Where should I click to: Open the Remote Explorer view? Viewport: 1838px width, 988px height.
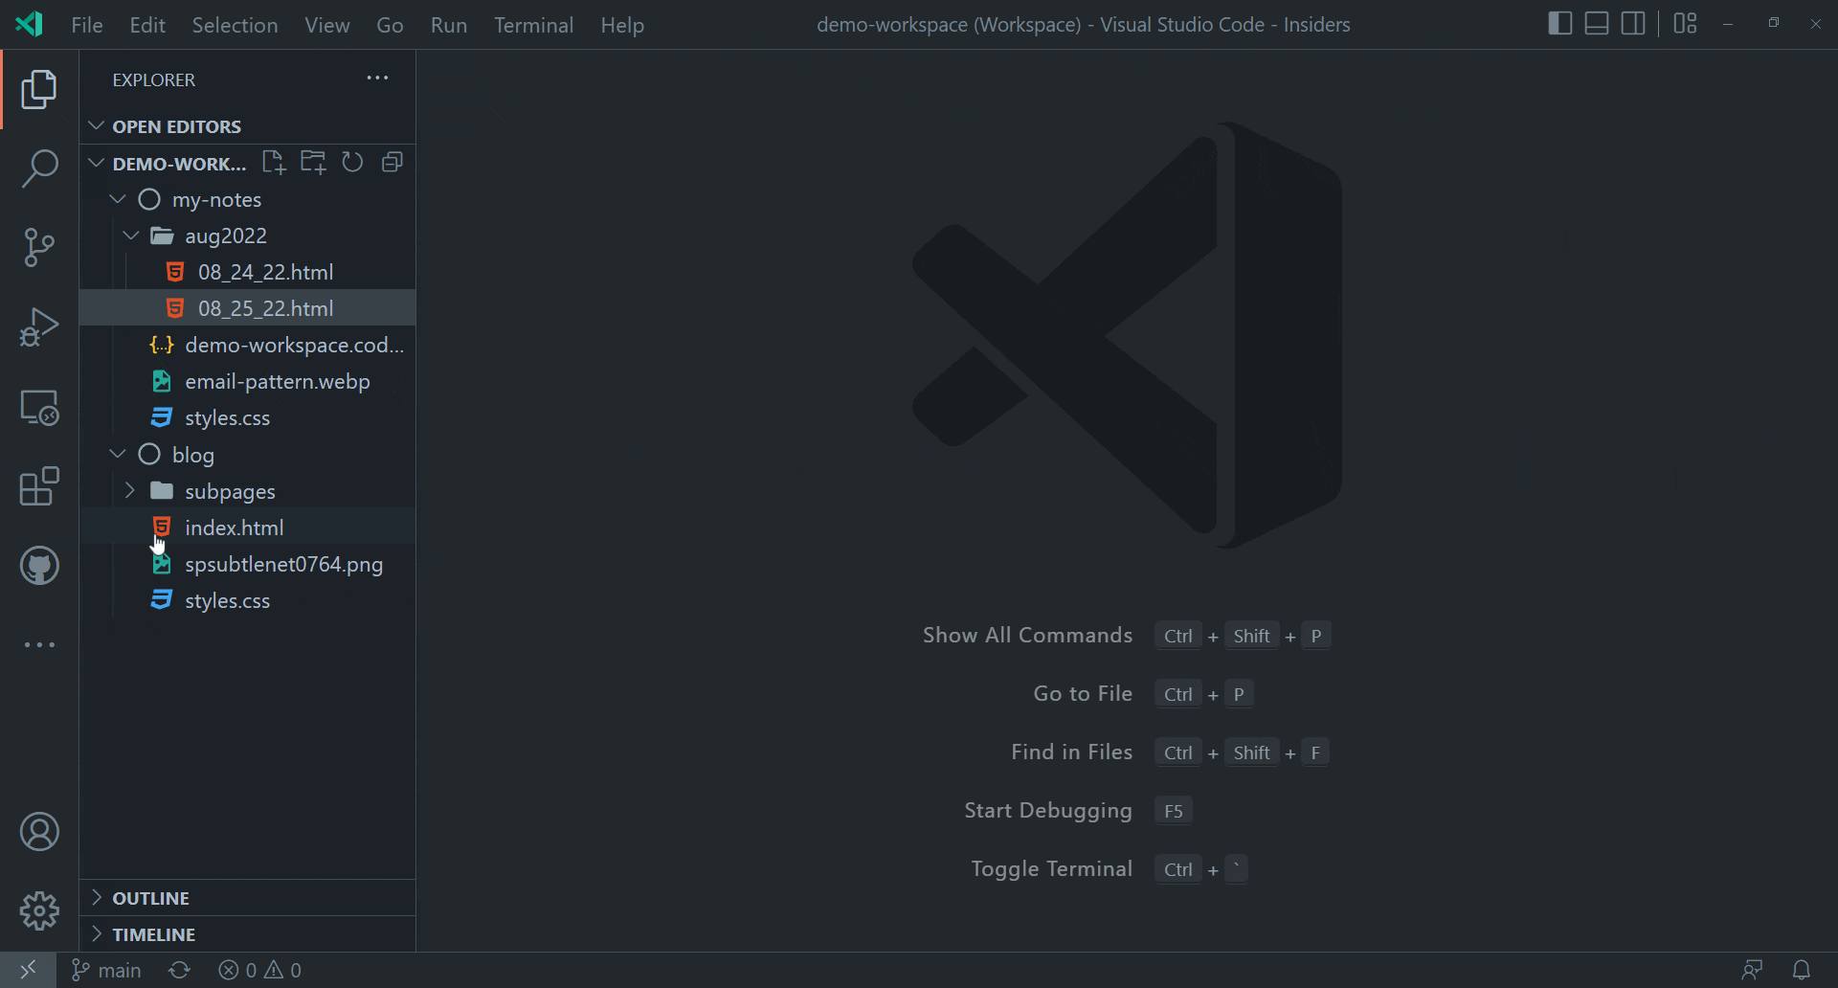pyautogui.click(x=39, y=407)
